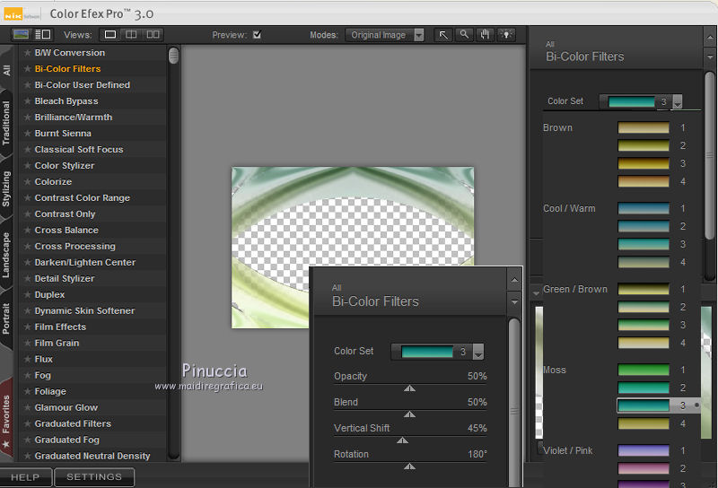
Task: Click the filter list scrollbar thumb
Action: tap(173, 56)
